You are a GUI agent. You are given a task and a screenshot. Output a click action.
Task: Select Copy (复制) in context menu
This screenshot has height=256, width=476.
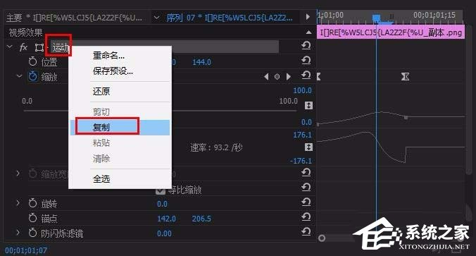point(120,127)
